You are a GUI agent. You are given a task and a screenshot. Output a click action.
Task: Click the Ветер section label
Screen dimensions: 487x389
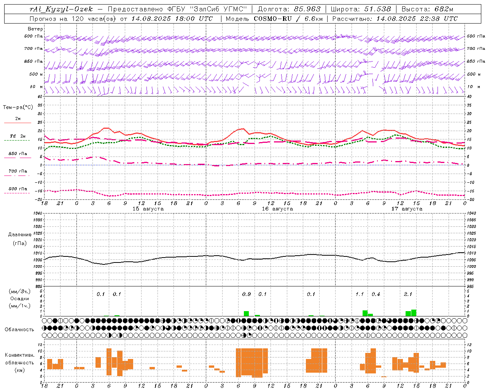click(35, 29)
